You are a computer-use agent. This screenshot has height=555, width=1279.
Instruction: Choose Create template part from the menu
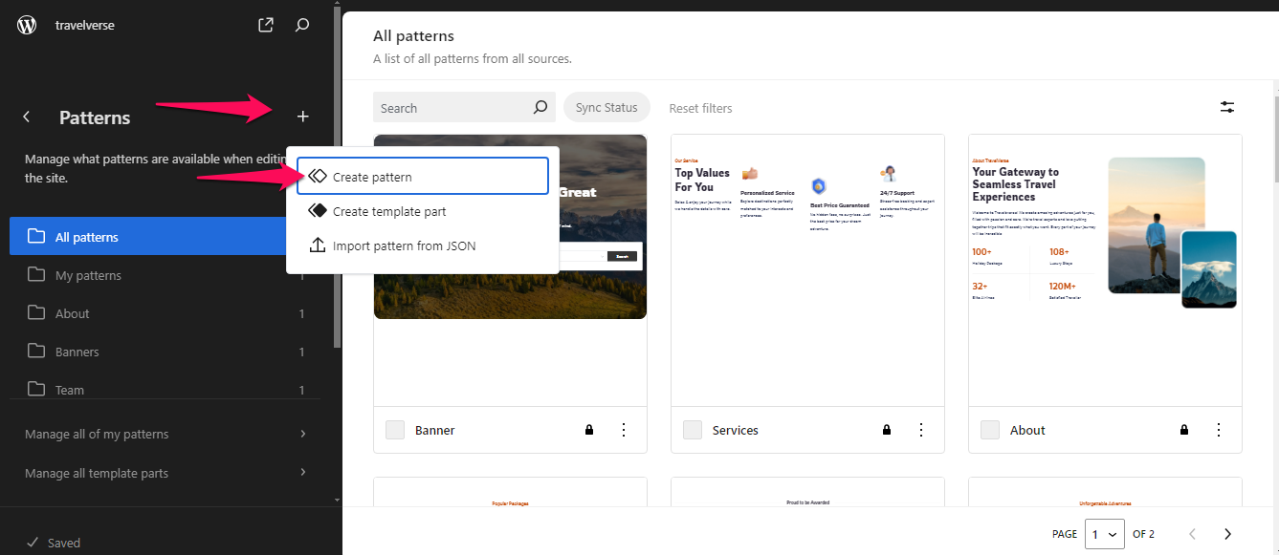point(387,210)
